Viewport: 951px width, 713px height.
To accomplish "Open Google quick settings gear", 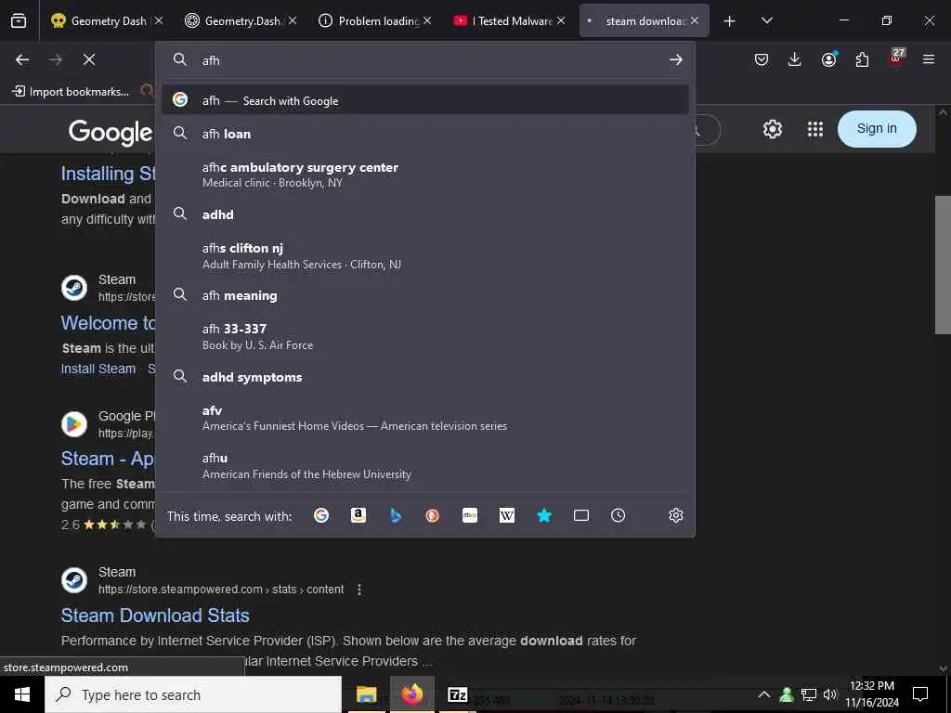I will [x=772, y=129].
